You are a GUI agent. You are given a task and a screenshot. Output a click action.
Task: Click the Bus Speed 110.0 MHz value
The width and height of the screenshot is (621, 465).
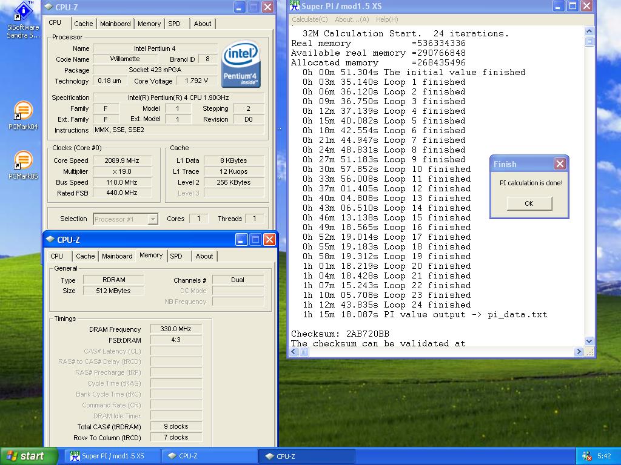tap(122, 182)
